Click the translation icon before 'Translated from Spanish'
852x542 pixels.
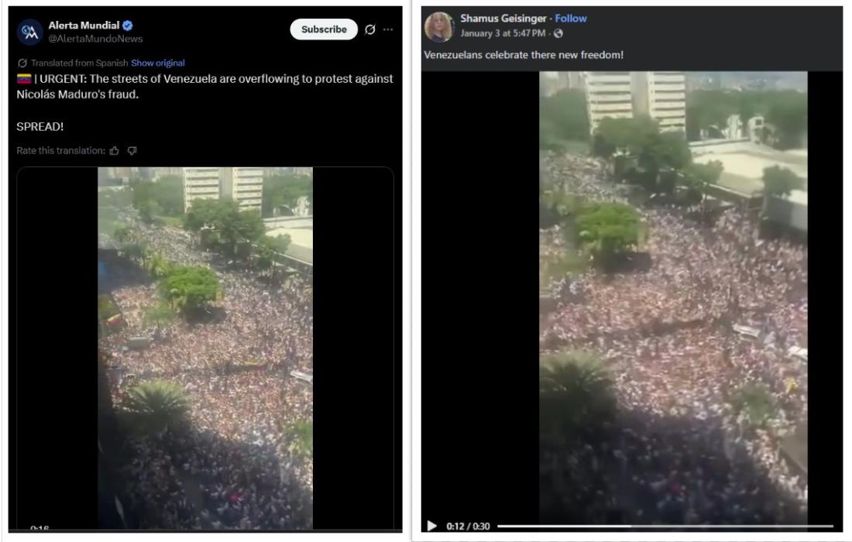(x=22, y=63)
